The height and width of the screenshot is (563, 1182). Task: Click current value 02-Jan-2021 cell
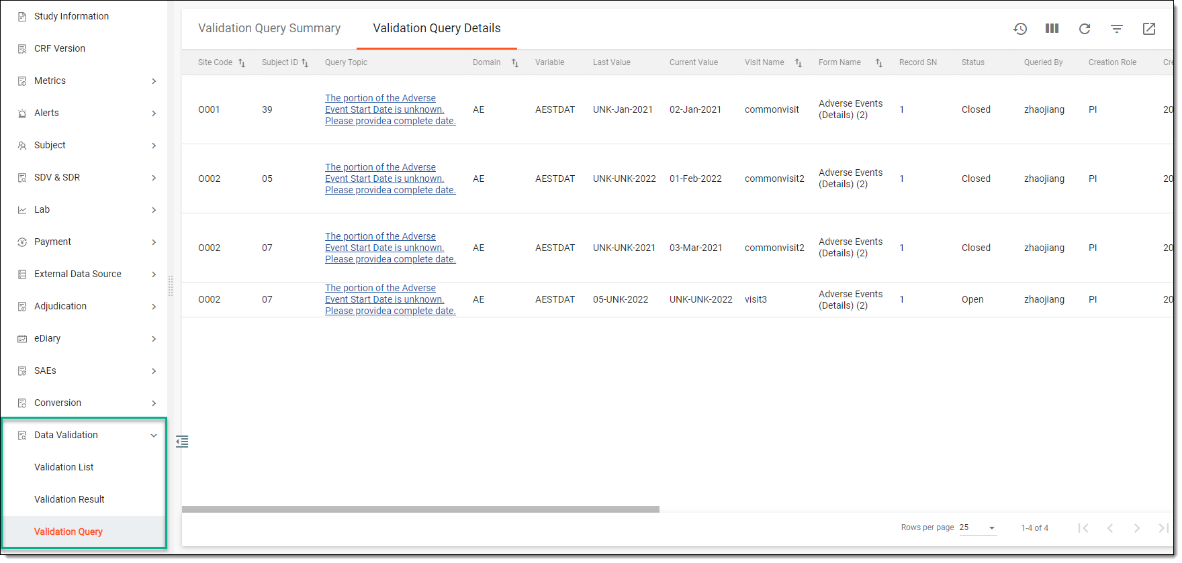click(x=695, y=109)
